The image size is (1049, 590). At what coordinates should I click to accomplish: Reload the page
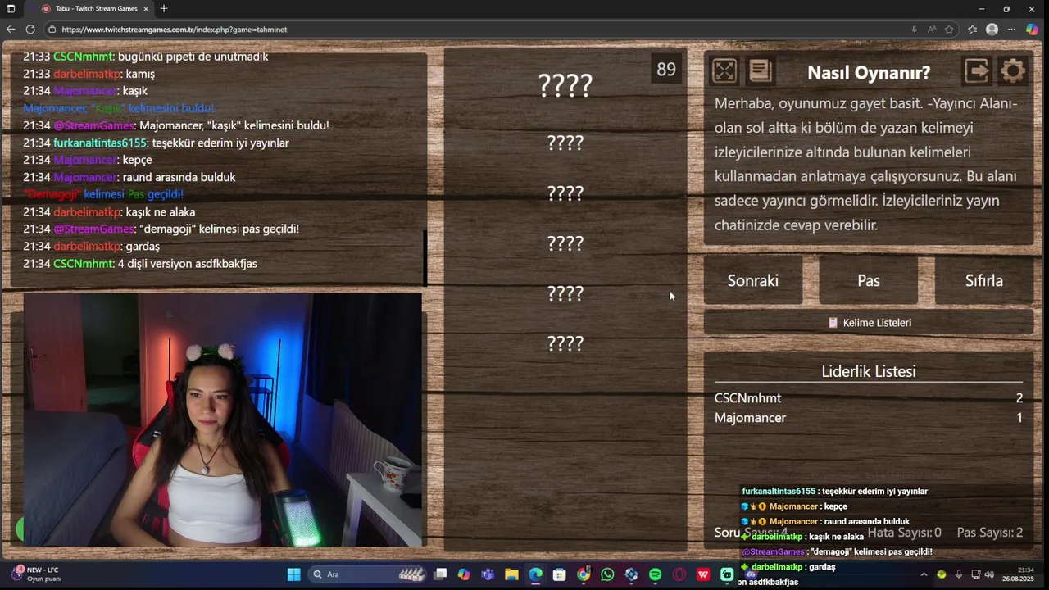pyautogui.click(x=30, y=29)
